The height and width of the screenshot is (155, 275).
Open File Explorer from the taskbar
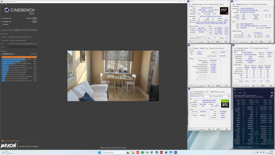pos(133,152)
